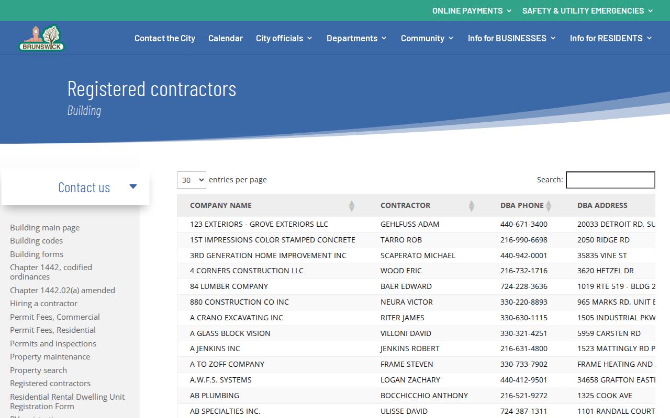
Task: Open the Calendar page
Action: 226,38
